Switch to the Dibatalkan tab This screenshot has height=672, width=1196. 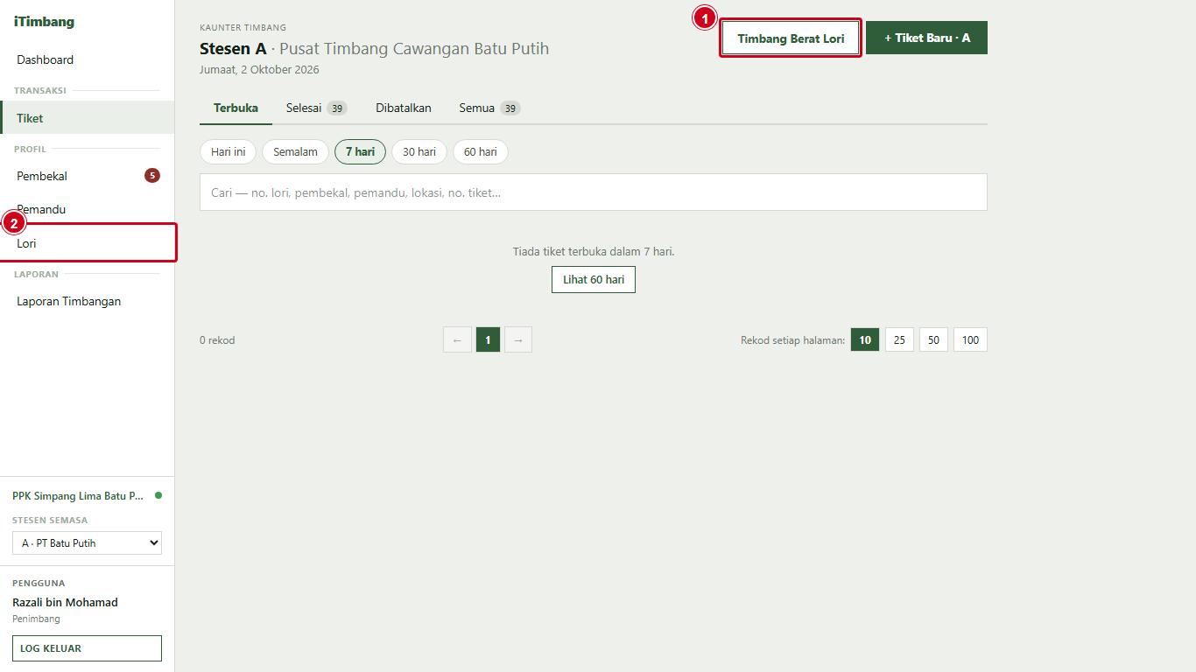404,108
